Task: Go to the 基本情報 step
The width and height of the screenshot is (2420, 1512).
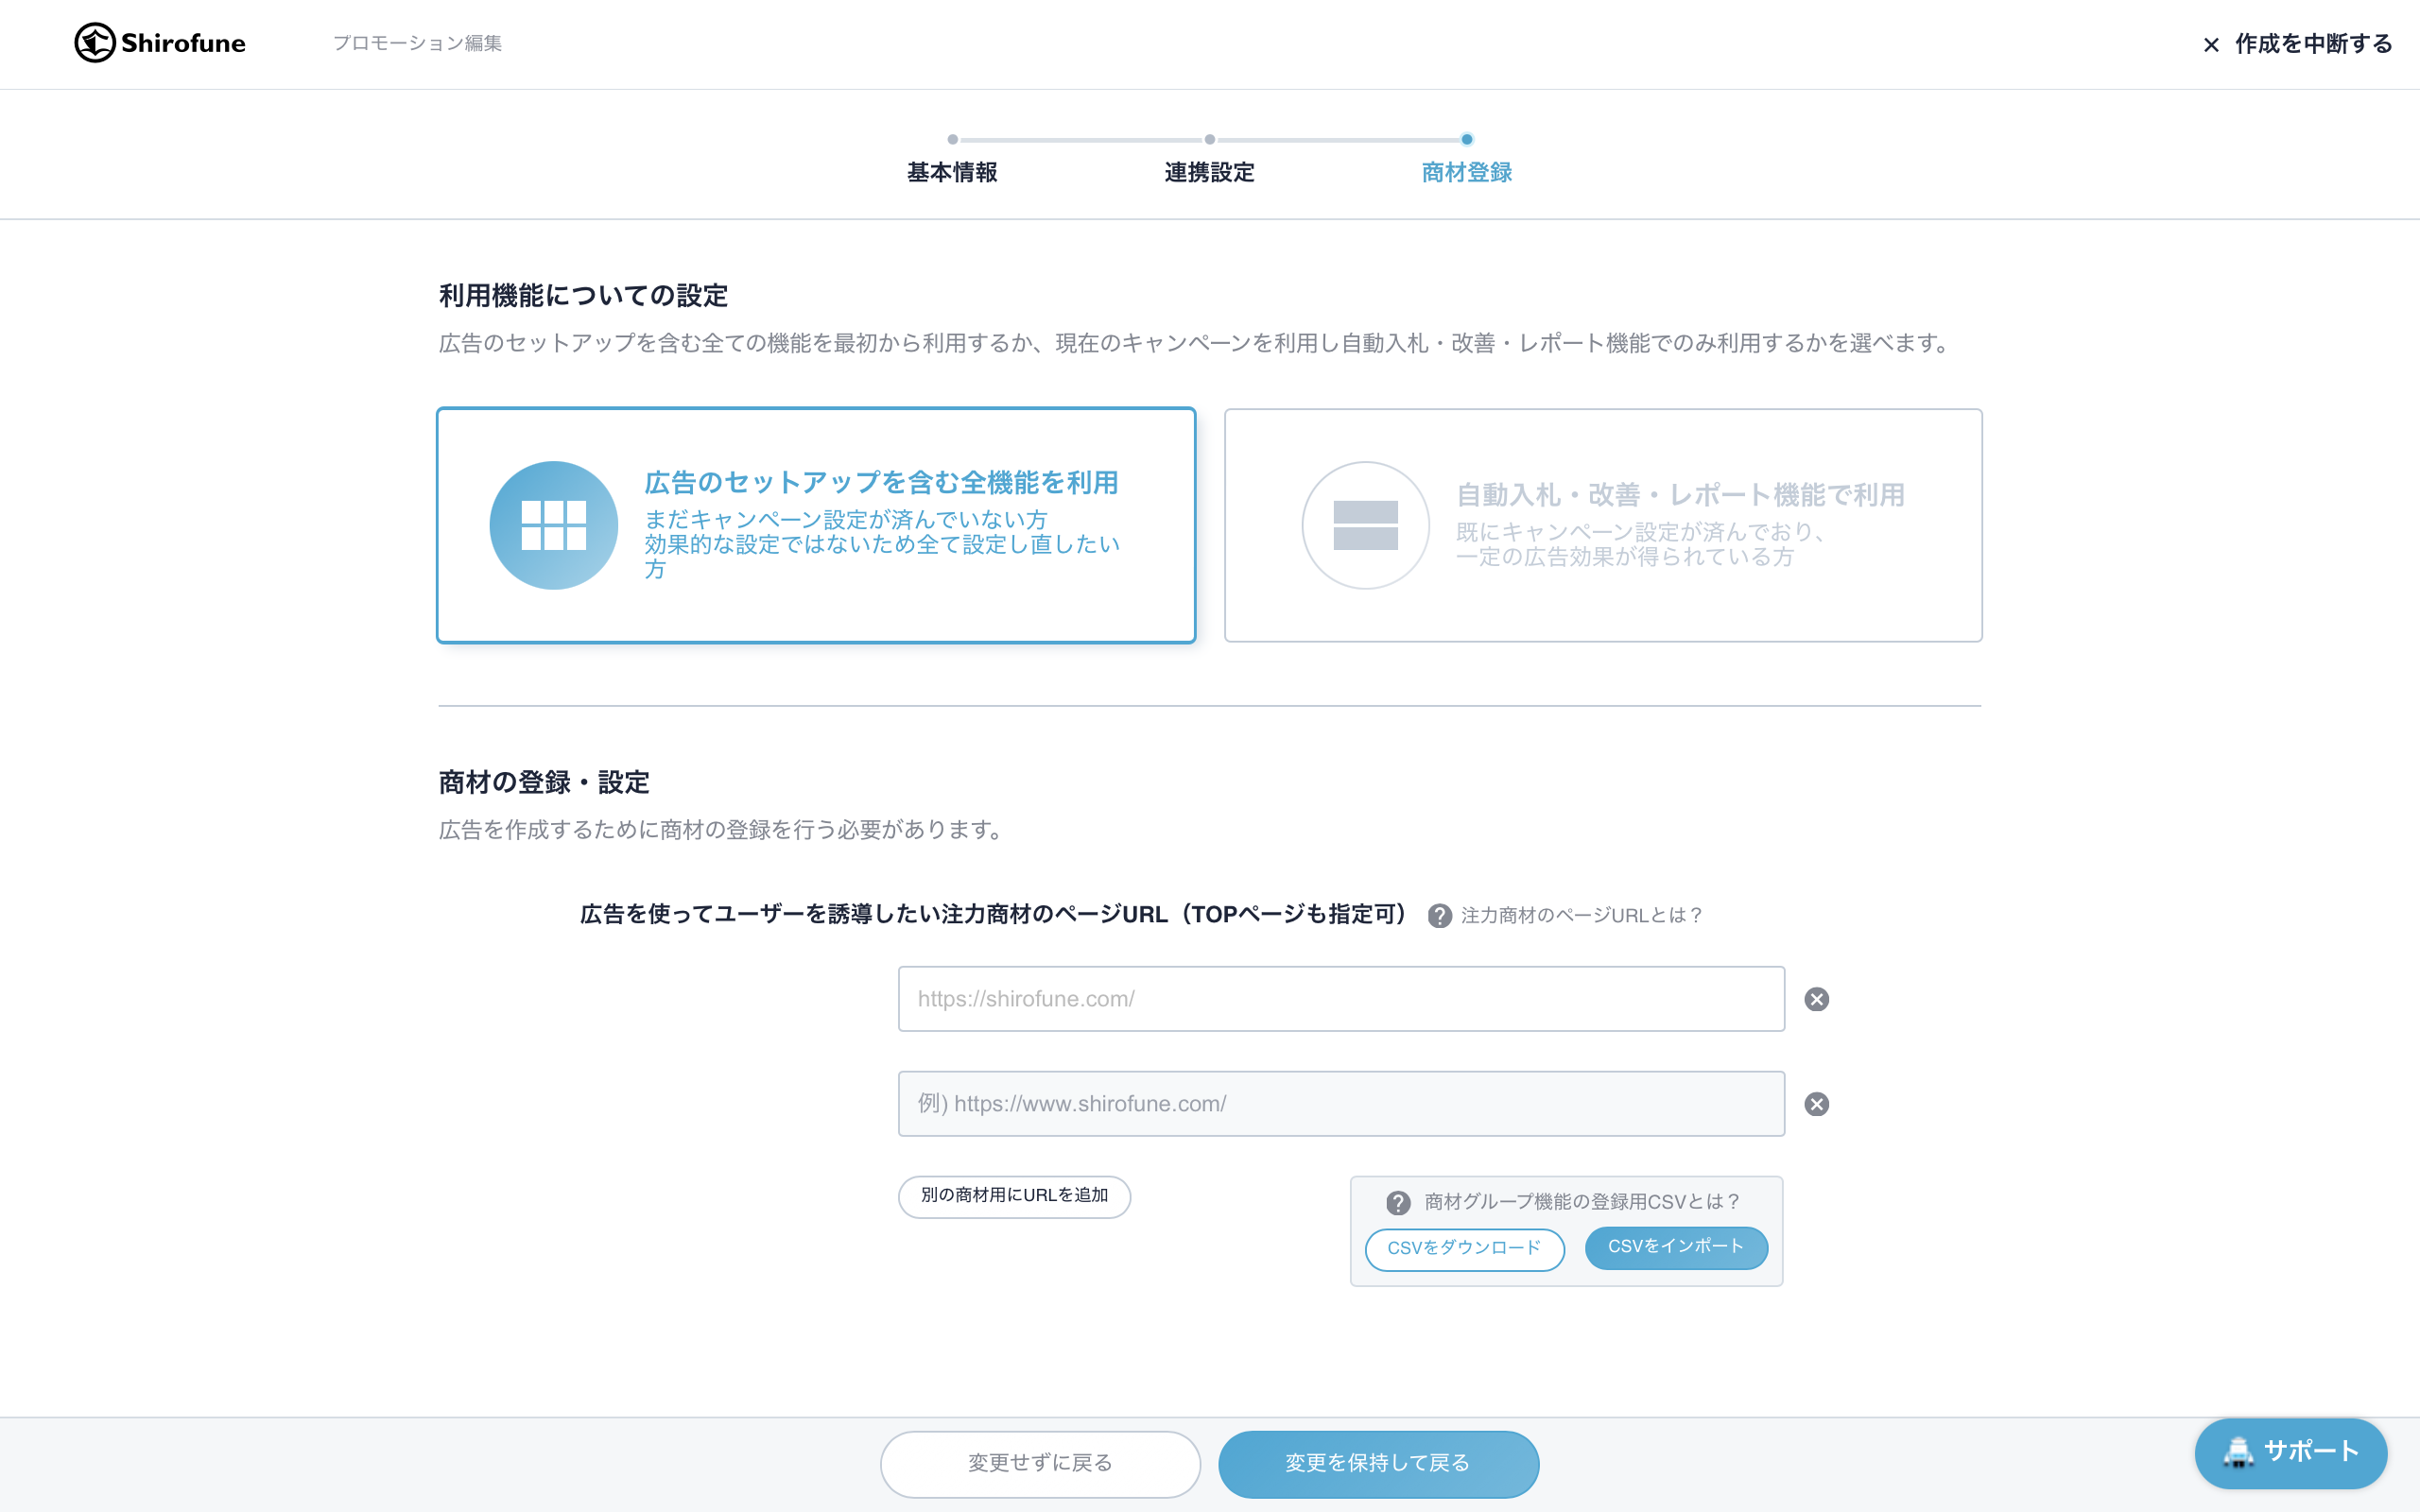Action: (x=952, y=172)
